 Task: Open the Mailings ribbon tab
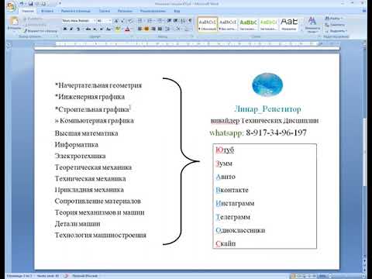tap(125, 11)
